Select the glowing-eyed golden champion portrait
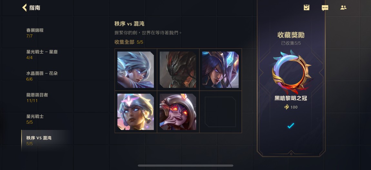Screen dimensions: 371x170 coord(135,112)
